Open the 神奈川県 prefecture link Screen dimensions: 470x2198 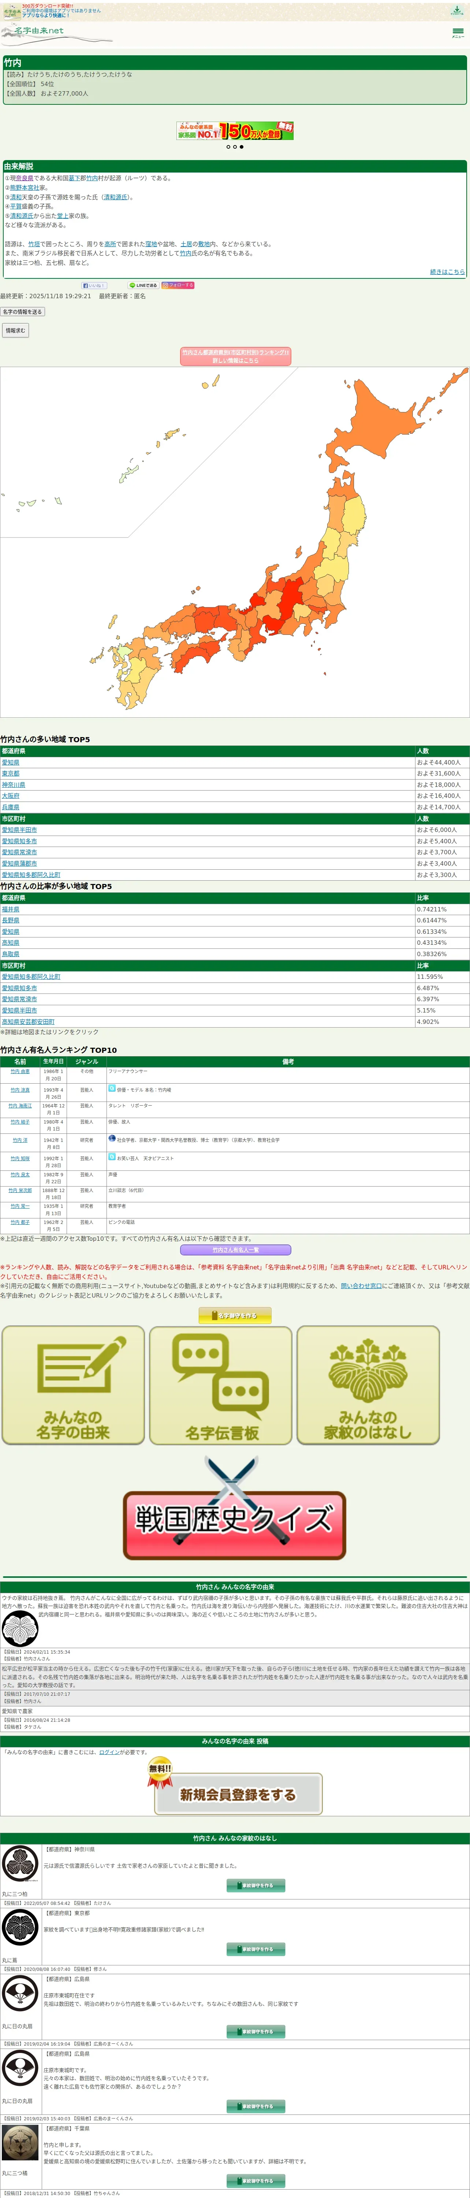[14, 784]
